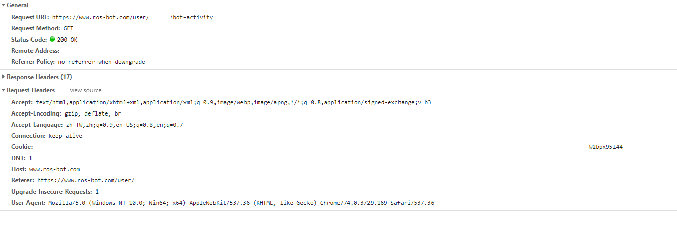Select the Request URL value text
The image size is (677, 228).
coord(133,17)
